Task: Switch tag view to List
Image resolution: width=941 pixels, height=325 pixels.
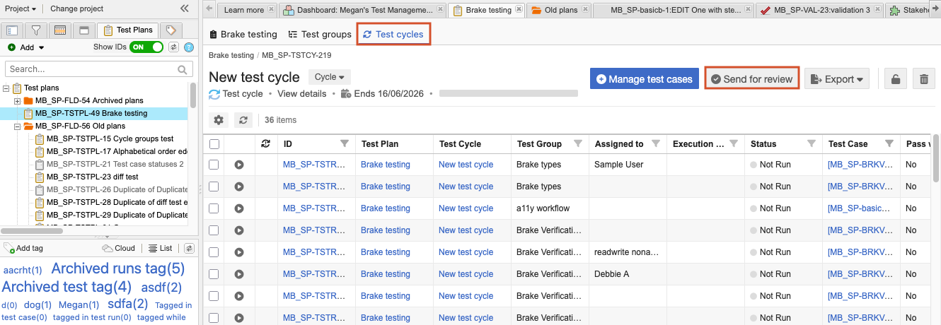Action: [161, 248]
